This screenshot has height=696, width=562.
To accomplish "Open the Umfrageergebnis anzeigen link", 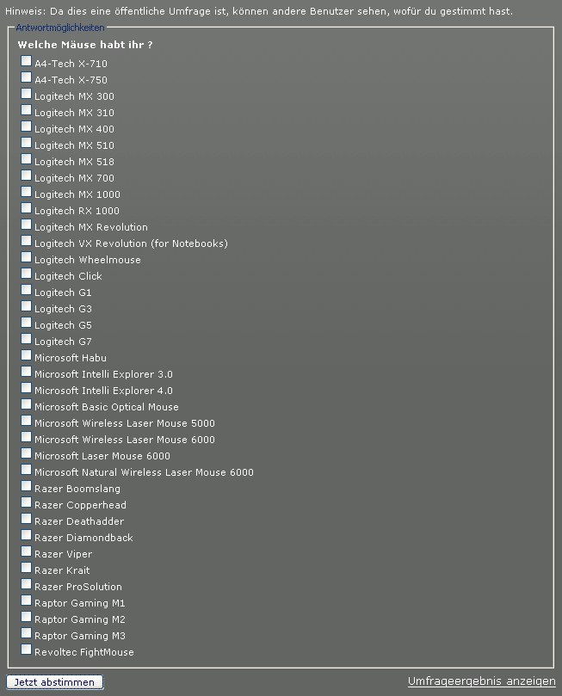I will [x=482, y=681].
